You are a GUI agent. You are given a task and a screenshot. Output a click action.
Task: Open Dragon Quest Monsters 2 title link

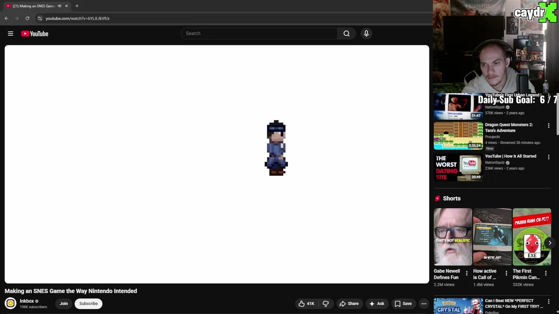509,127
